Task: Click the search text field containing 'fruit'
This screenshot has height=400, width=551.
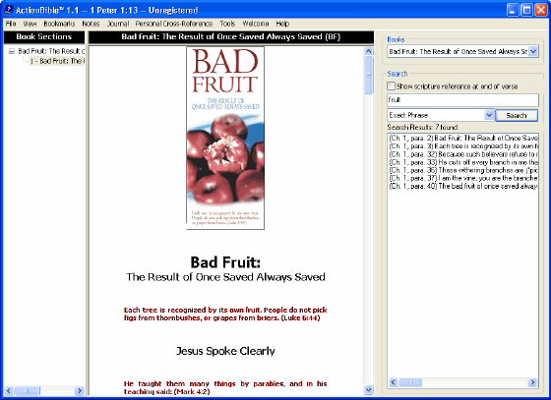Action: [x=462, y=100]
